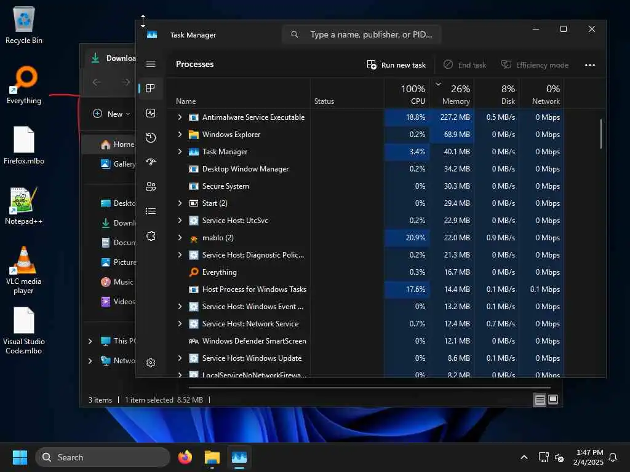Click the Task Manager search field
This screenshot has height=472, width=630.
[362, 35]
